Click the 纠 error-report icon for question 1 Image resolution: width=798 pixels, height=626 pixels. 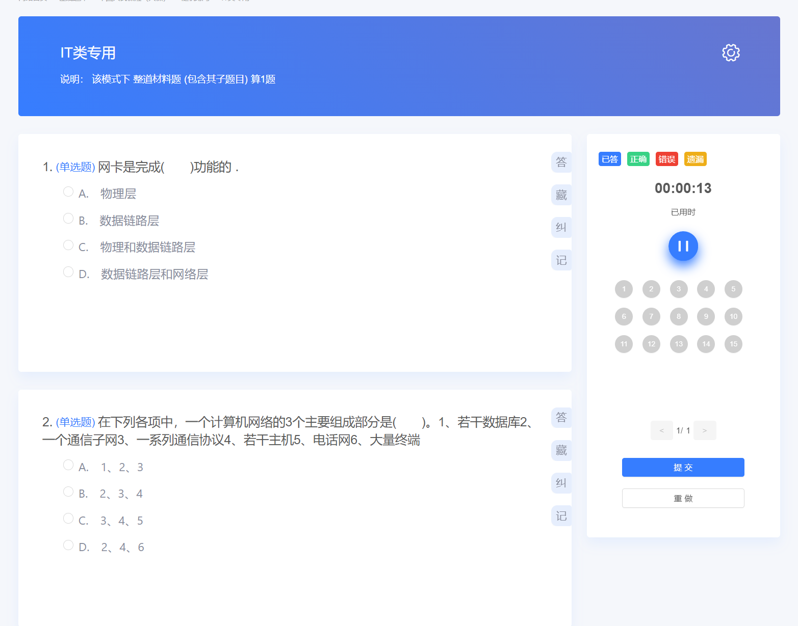(x=561, y=227)
